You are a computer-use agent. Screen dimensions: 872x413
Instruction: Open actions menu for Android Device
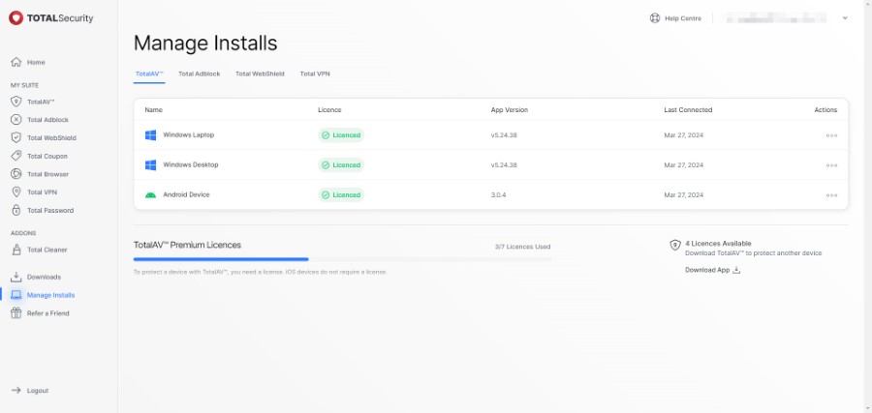pos(831,195)
